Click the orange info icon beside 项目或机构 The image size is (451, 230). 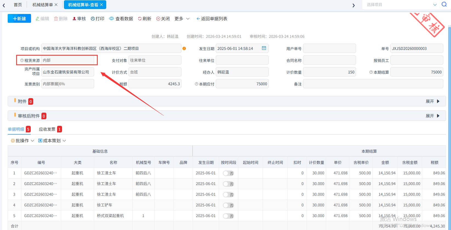[184, 49]
